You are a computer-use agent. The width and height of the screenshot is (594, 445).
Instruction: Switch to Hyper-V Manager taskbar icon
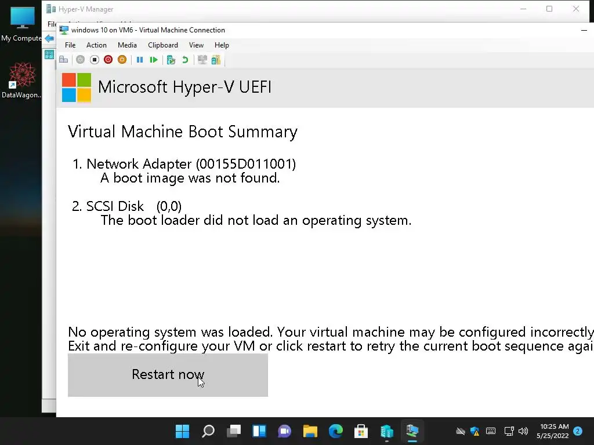[x=387, y=431]
